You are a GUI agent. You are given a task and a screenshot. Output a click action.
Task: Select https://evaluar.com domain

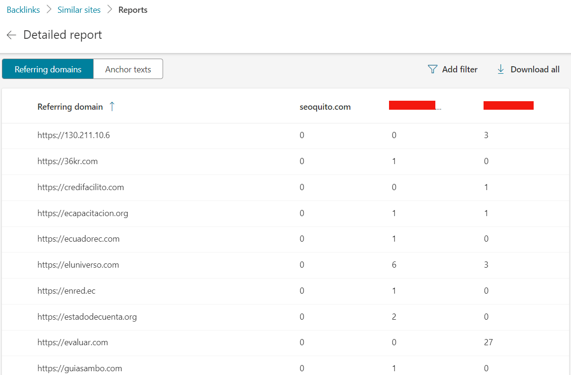pos(73,342)
